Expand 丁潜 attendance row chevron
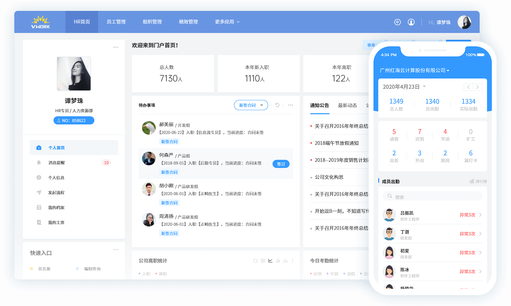 (480, 234)
